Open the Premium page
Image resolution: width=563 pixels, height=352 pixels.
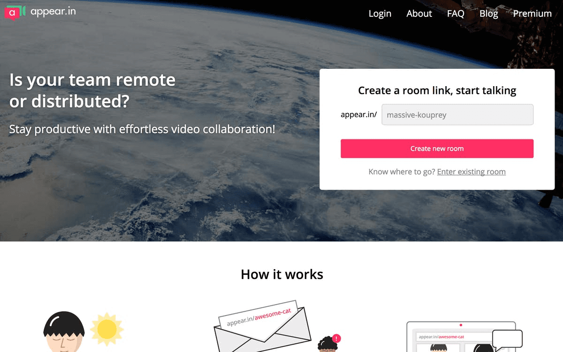point(532,14)
